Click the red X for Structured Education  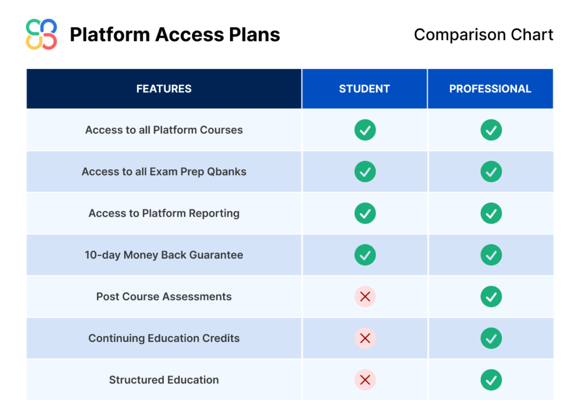[x=365, y=380]
